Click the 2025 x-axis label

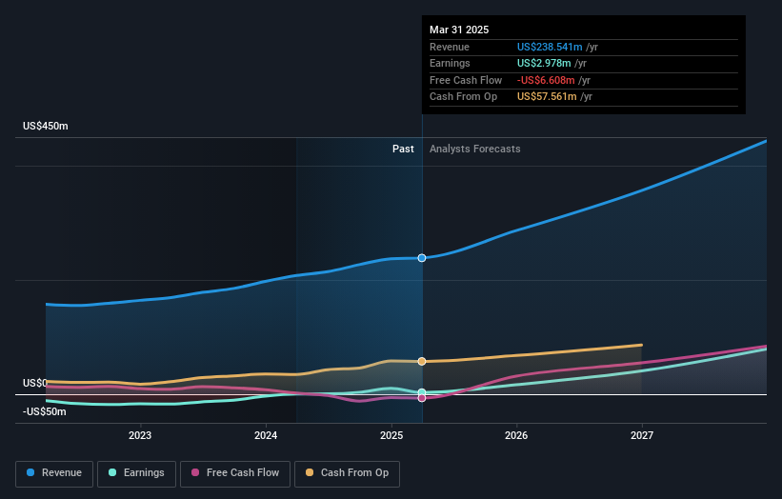pyautogui.click(x=391, y=435)
